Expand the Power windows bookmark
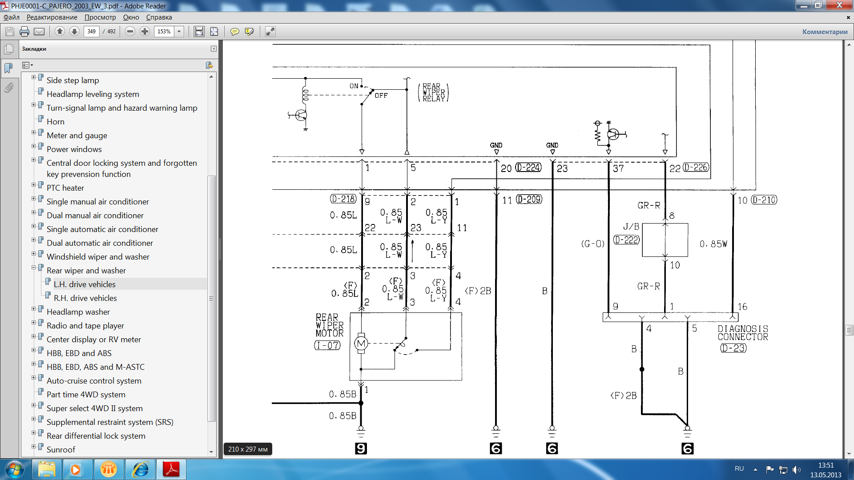854x480 pixels. [x=33, y=146]
